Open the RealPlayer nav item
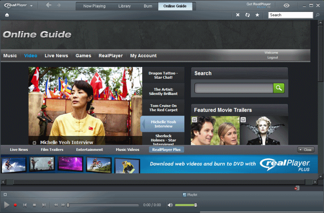This screenshot has width=324, height=213. point(111,56)
